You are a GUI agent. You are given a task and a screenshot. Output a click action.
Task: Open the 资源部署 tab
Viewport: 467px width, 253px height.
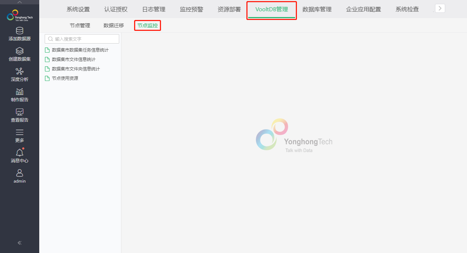click(x=229, y=9)
